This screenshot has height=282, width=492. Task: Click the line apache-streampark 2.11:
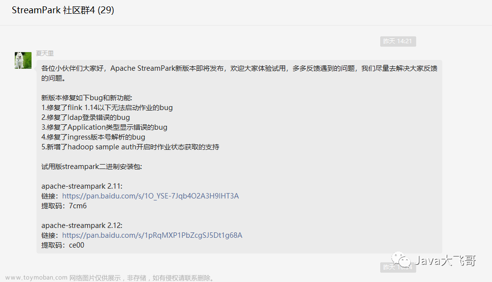[x=82, y=186]
